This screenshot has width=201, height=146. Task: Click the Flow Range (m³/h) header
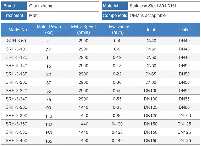pos(117,30)
